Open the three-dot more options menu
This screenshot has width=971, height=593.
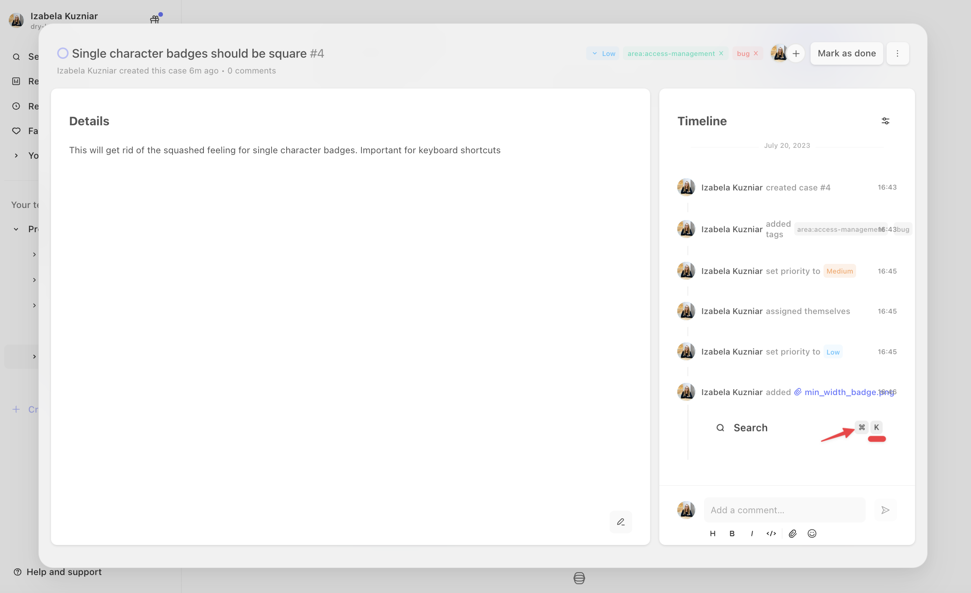[897, 53]
